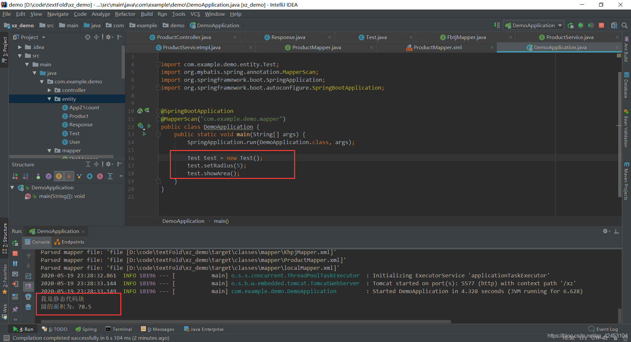
Task: Collapse the com.example.demo package
Action: pyautogui.click(x=41, y=81)
